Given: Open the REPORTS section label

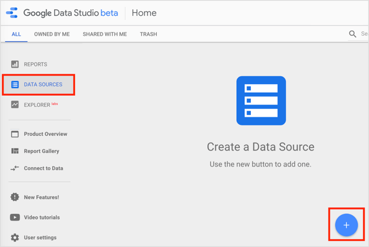Looking at the screenshot, I should click(x=36, y=64).
